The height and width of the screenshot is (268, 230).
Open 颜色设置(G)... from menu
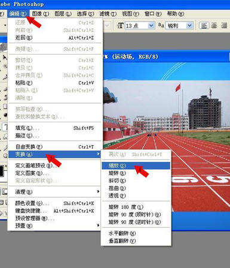(54, 203)
